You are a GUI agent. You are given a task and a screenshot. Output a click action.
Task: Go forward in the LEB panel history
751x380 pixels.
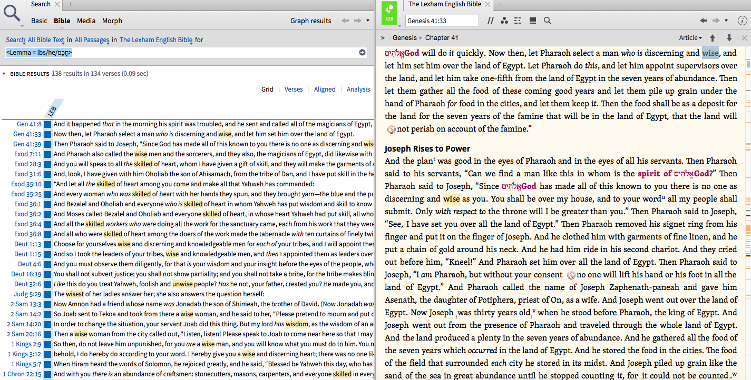pos(716,21)
